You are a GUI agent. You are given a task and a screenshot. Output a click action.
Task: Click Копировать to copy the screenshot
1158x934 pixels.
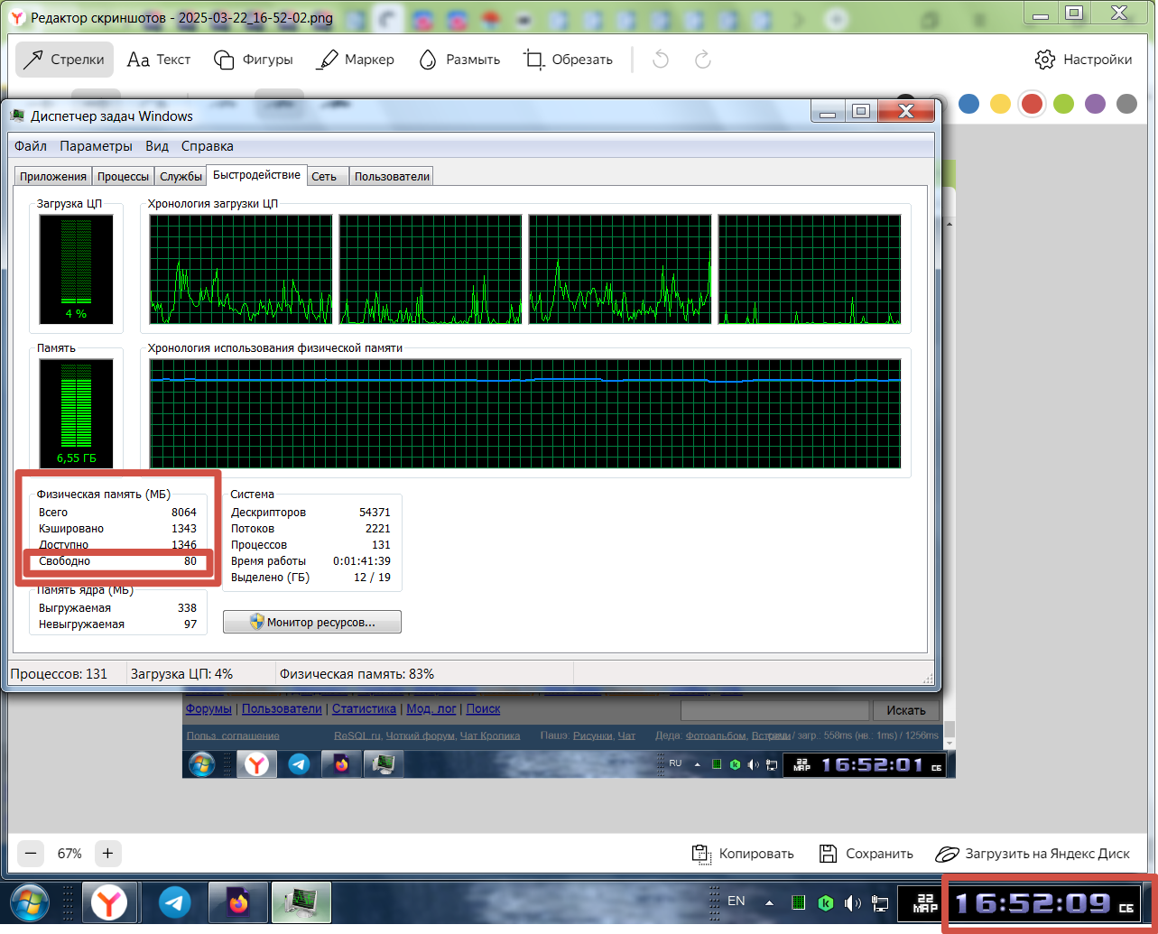pyautogui.click(x=743, y=854)
